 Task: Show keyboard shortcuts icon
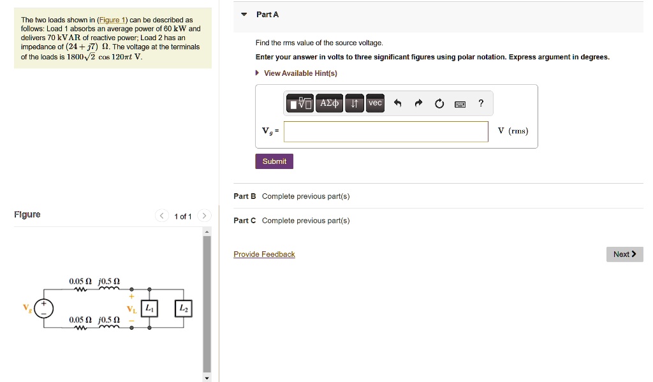click(x=460, y=104)
